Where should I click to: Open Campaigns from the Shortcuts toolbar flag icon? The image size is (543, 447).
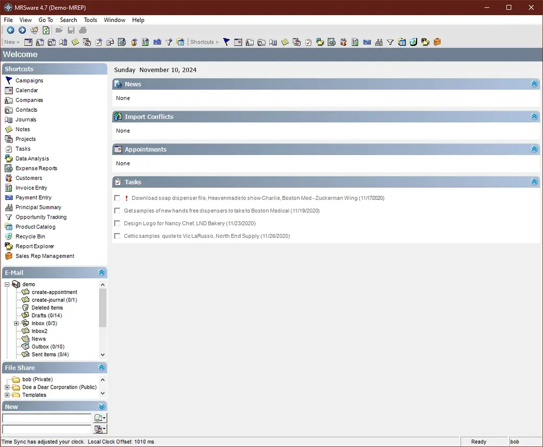[226, 42]
